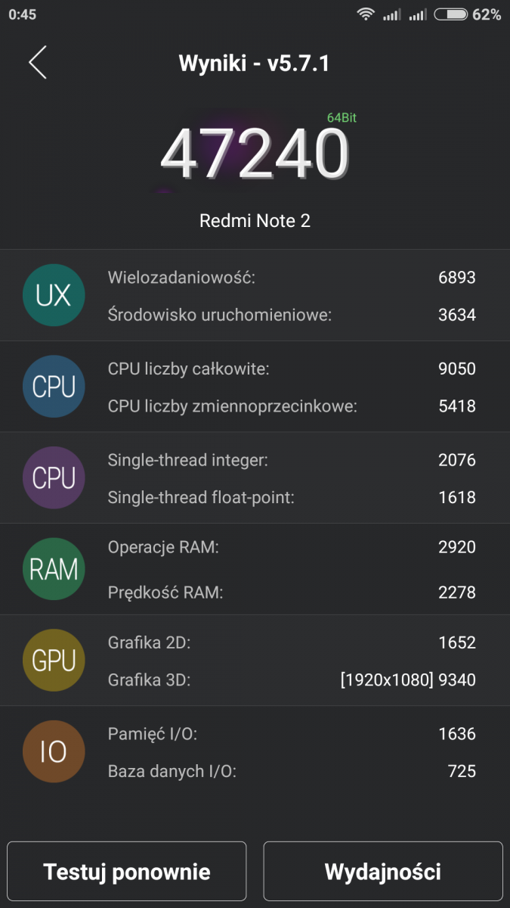Select the blue CPU multi-core icon
The width and height of the screenshot is (510, 908).
(54, 387)
